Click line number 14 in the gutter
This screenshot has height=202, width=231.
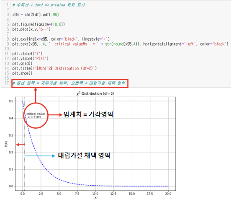pyautogui.click(x=7, y=68)
